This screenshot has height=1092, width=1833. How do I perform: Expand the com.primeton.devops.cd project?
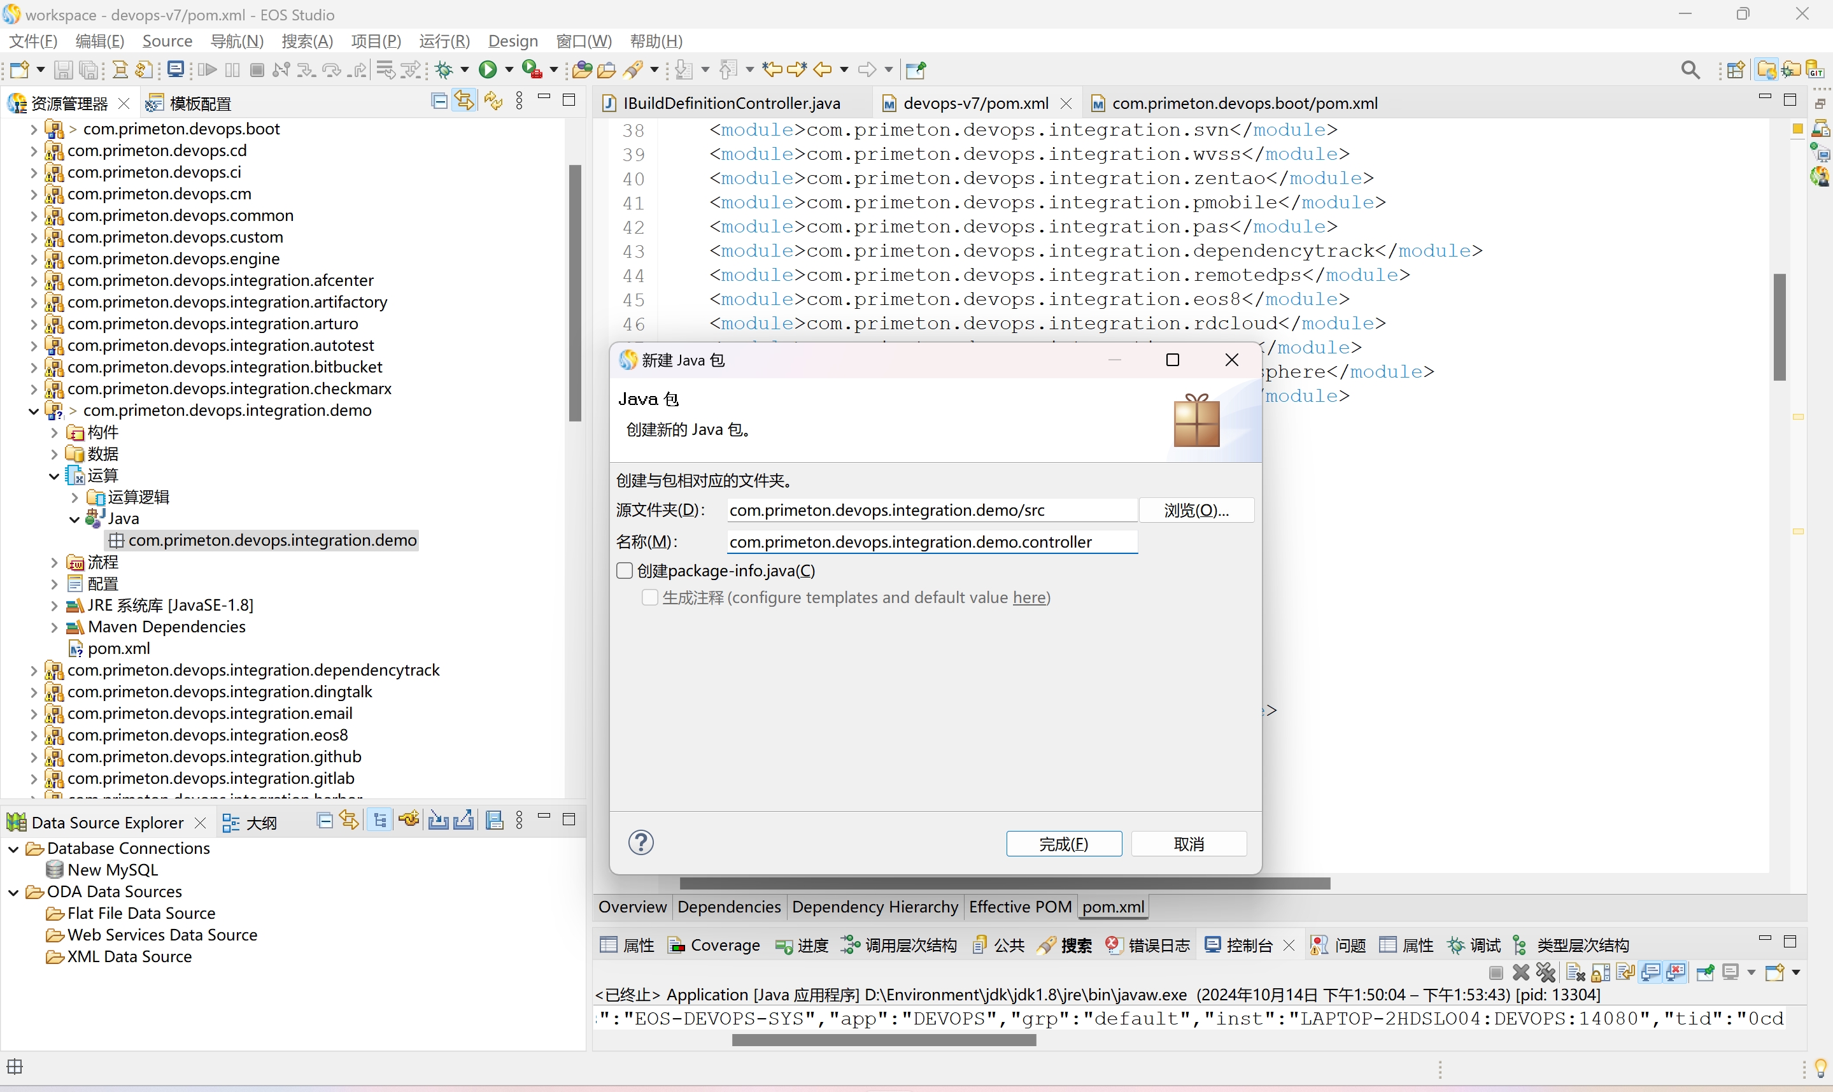pyautogui.click(x=33, y=151)
